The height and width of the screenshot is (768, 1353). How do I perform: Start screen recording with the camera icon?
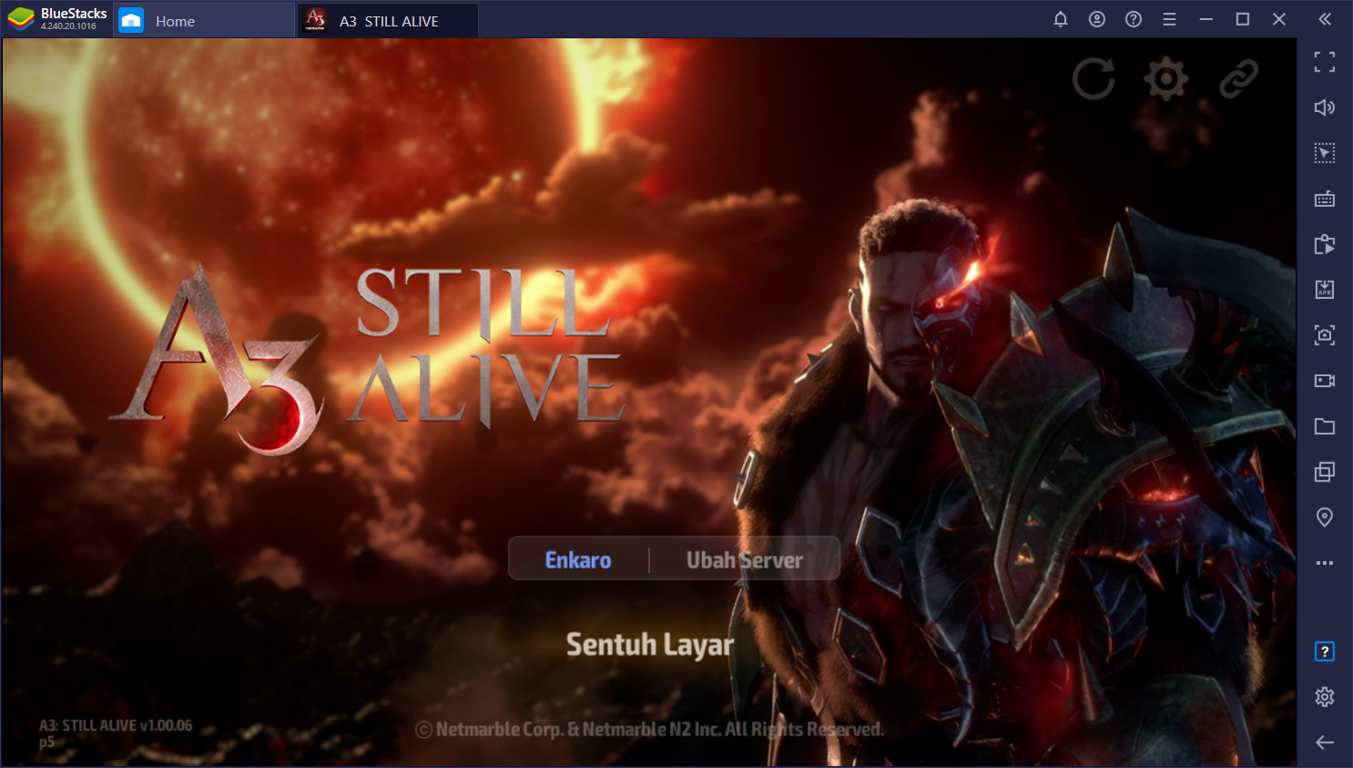pos(1325,381)
